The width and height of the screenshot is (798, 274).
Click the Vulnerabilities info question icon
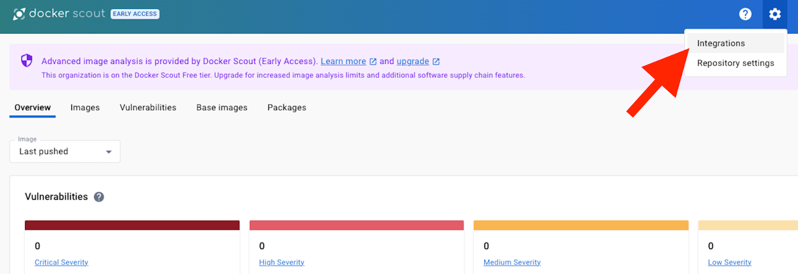[99, 197]
